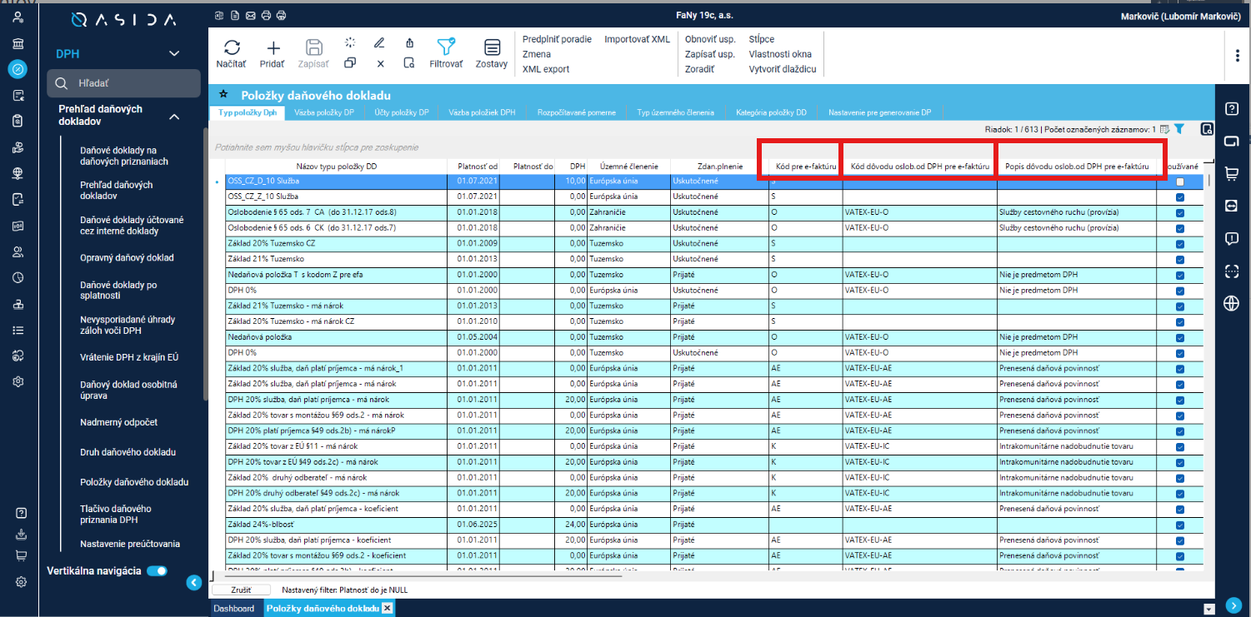Open the tab list dropdown at bottom right

[x=1208, y=609]
